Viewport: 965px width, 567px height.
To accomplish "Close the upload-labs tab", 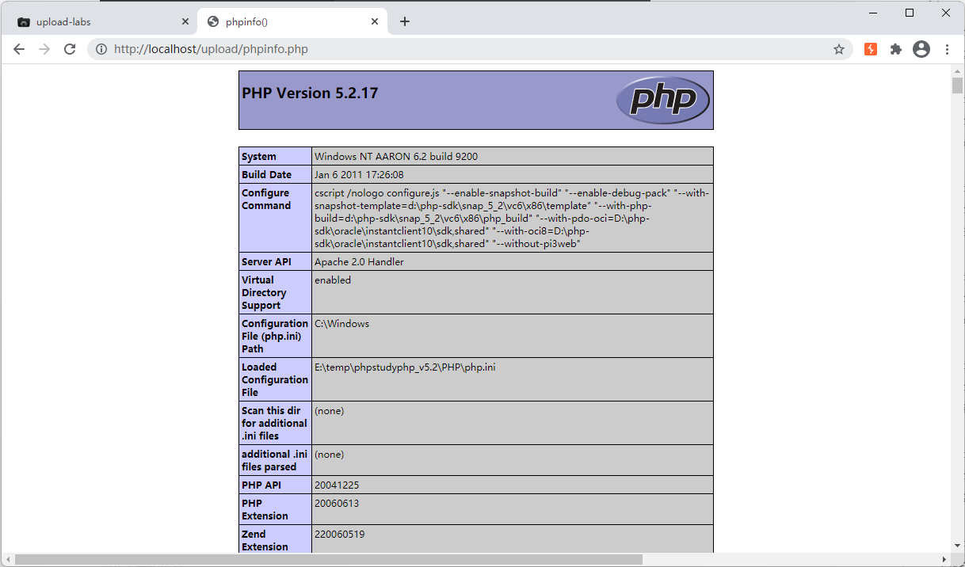I will point(185,22).
